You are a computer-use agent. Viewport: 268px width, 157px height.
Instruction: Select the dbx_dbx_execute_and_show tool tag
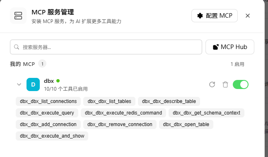click(52, 136)
